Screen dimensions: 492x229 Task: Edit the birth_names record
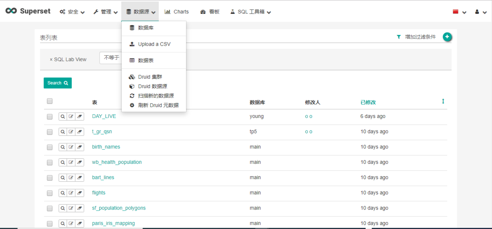pyautogui.click(x=71, y=147)
